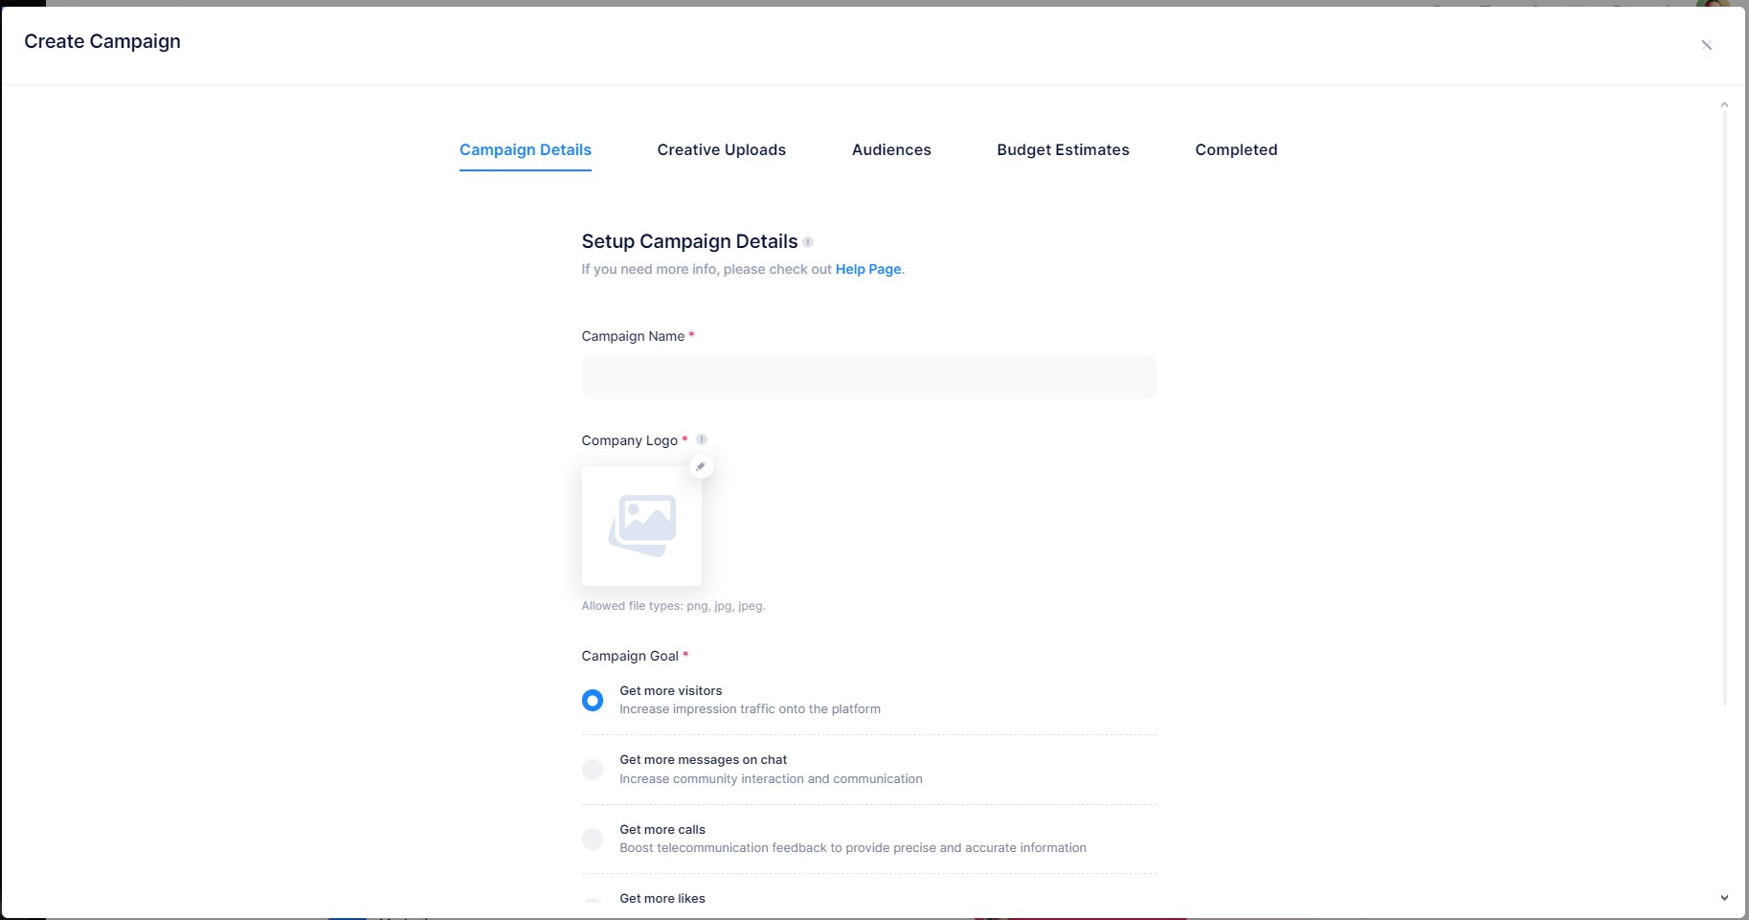This screenshot has height=920, width=1749.
Task: Open the Completed tab
Action: pos(1236,150)
